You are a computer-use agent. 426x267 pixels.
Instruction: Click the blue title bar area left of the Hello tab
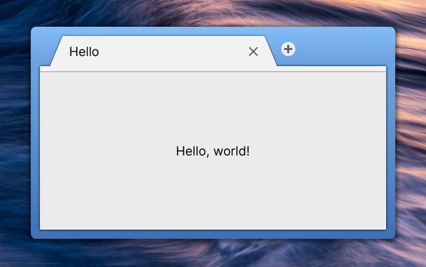tap(45, 49)
